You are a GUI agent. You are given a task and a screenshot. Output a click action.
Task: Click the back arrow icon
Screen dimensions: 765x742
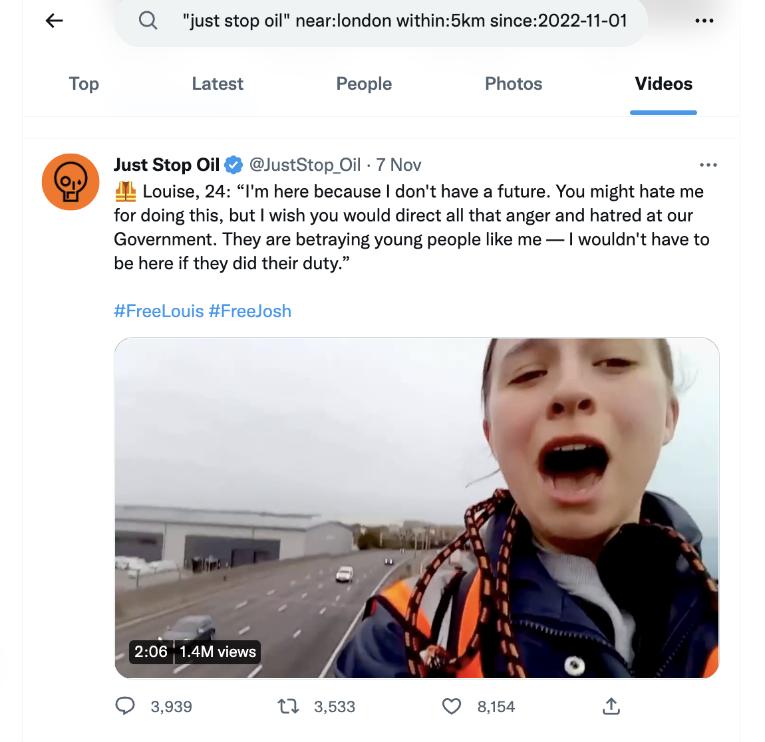55,21
